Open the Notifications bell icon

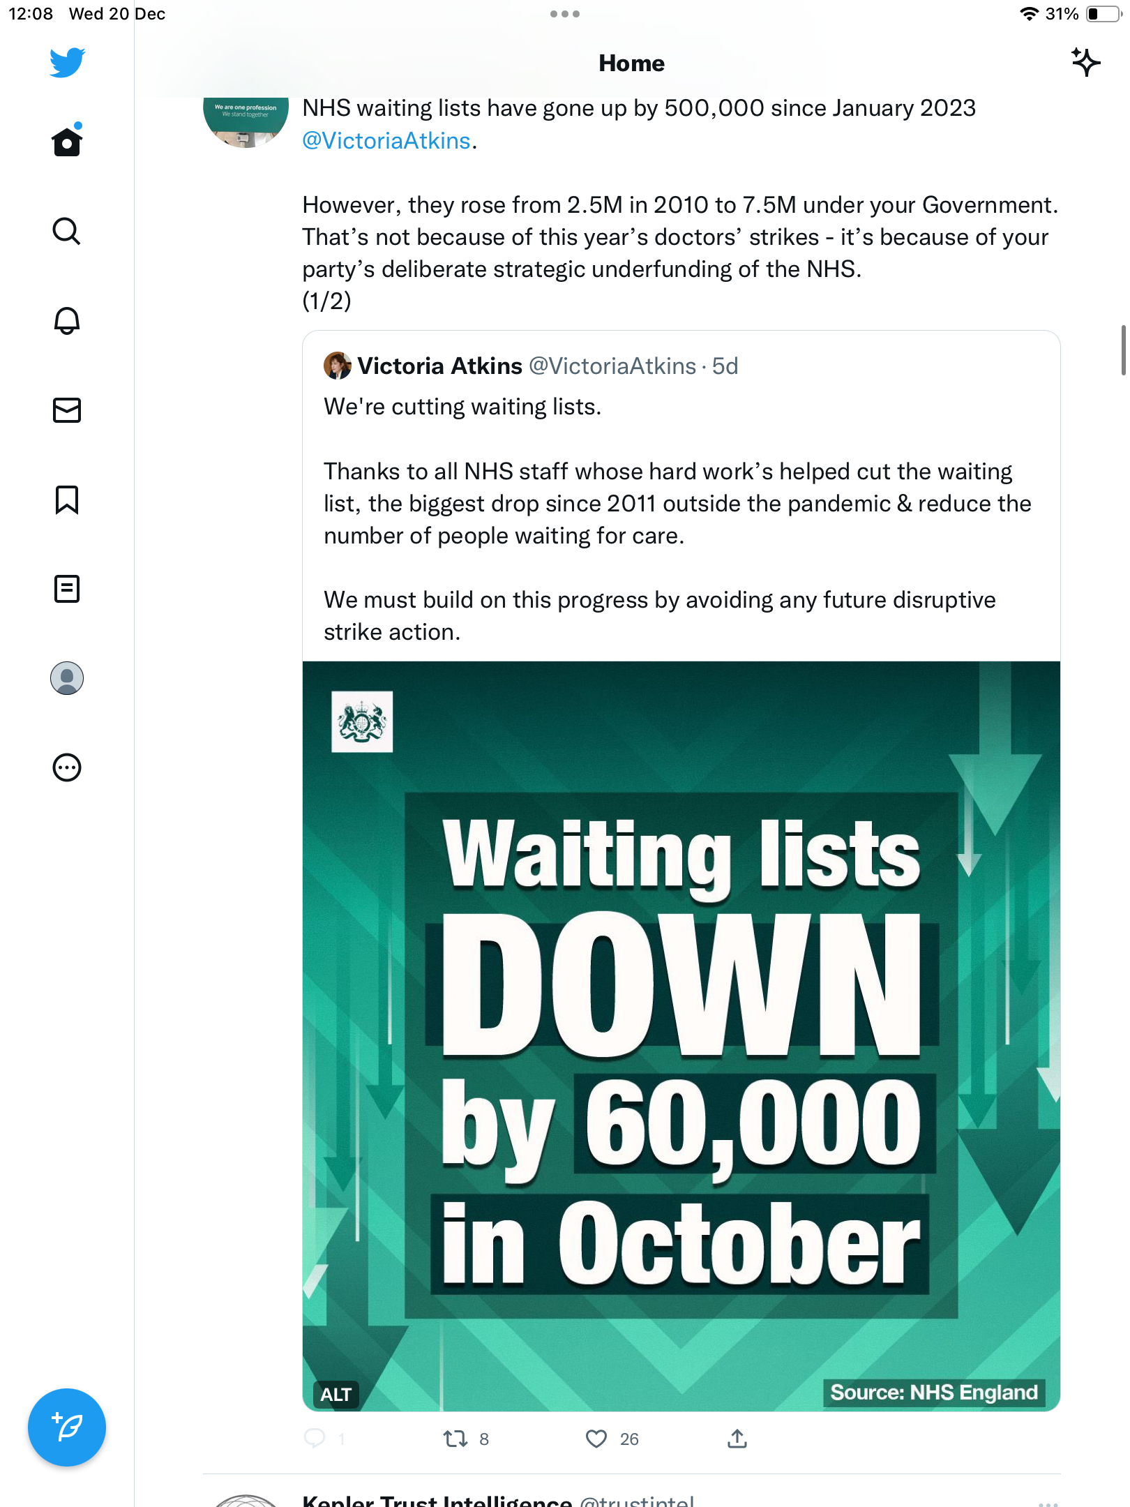[67, 320]
